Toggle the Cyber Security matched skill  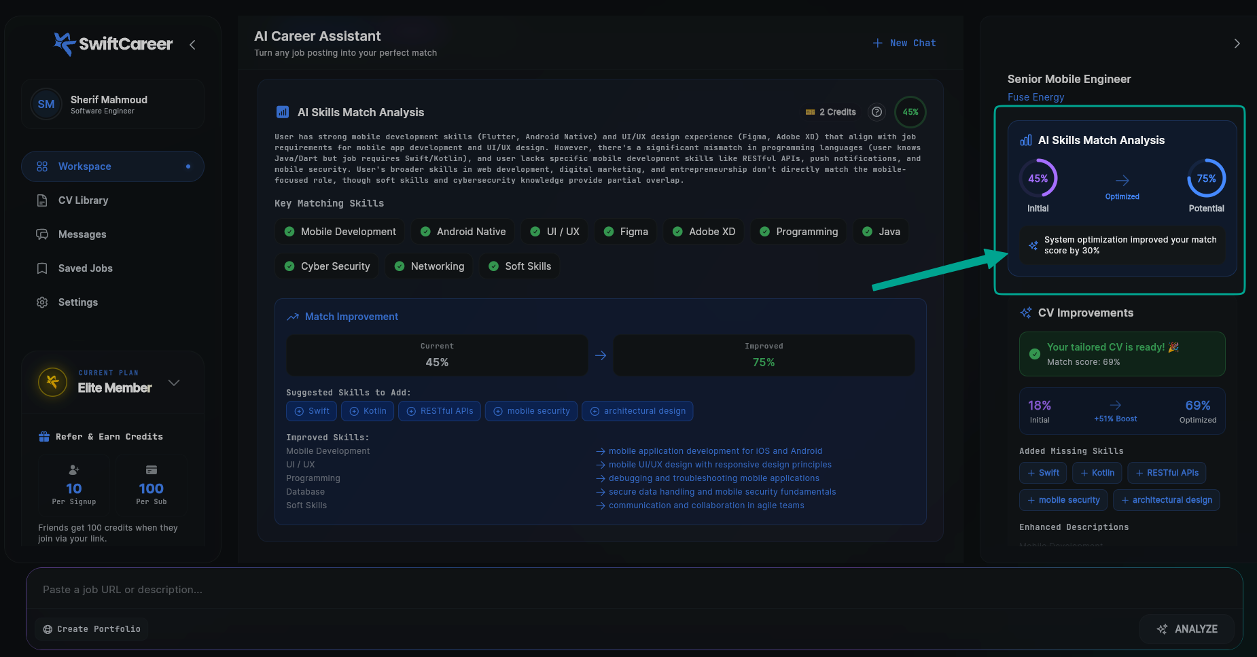tap(326, 266)
